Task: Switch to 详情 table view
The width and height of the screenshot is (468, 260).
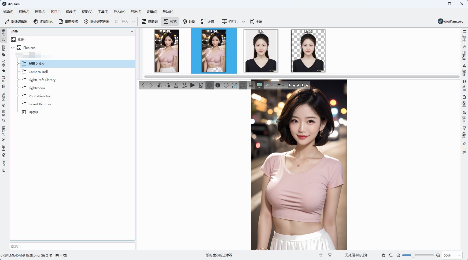Action: 208,21
